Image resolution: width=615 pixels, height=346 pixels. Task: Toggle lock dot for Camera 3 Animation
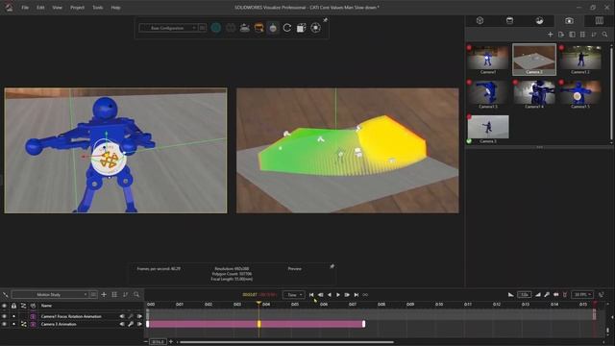[x=13, y=324]
